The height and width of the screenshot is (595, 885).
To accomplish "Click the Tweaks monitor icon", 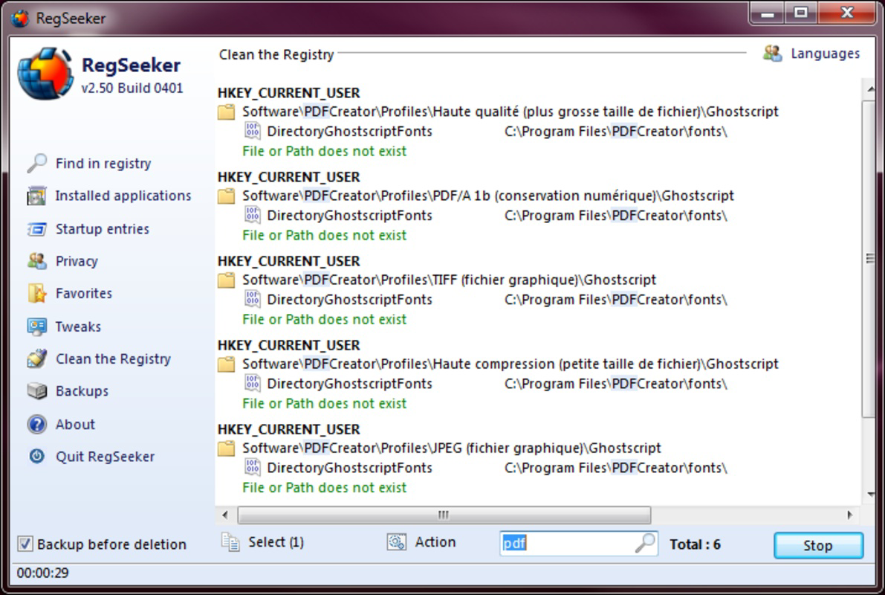I will [37, 326].
